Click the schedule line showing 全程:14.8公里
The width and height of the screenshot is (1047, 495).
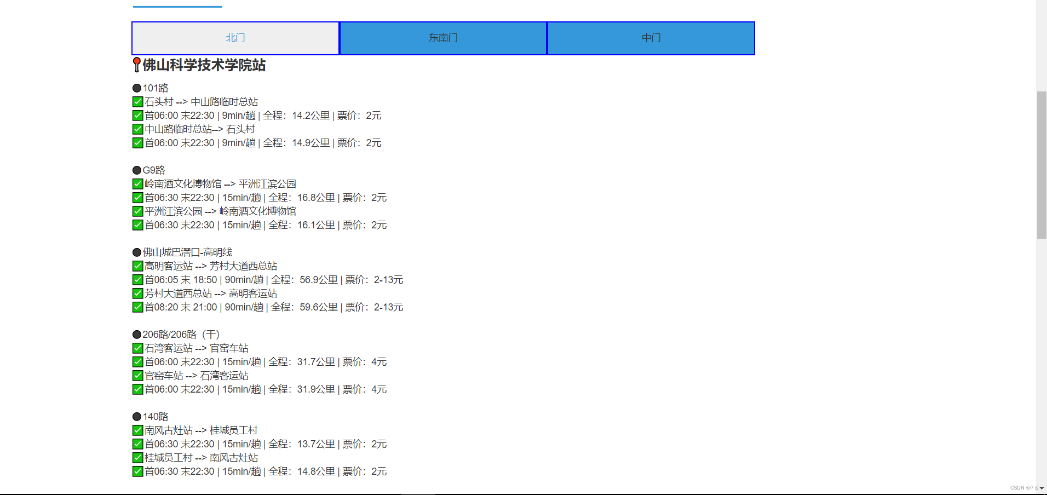point(266,471)
